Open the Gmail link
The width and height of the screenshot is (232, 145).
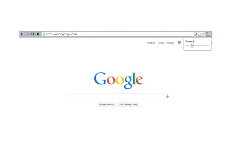click(x=161, y=43)
